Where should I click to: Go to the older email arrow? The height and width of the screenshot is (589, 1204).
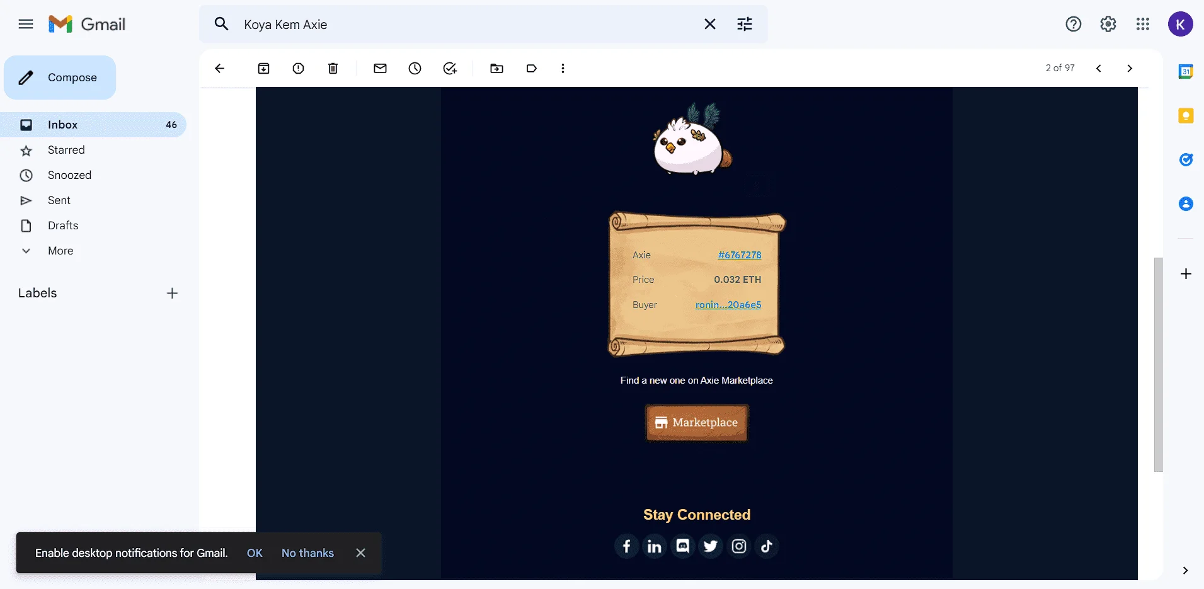point(1130,69)
